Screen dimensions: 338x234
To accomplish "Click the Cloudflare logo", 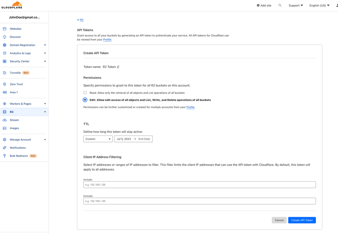I will [12, 5].
